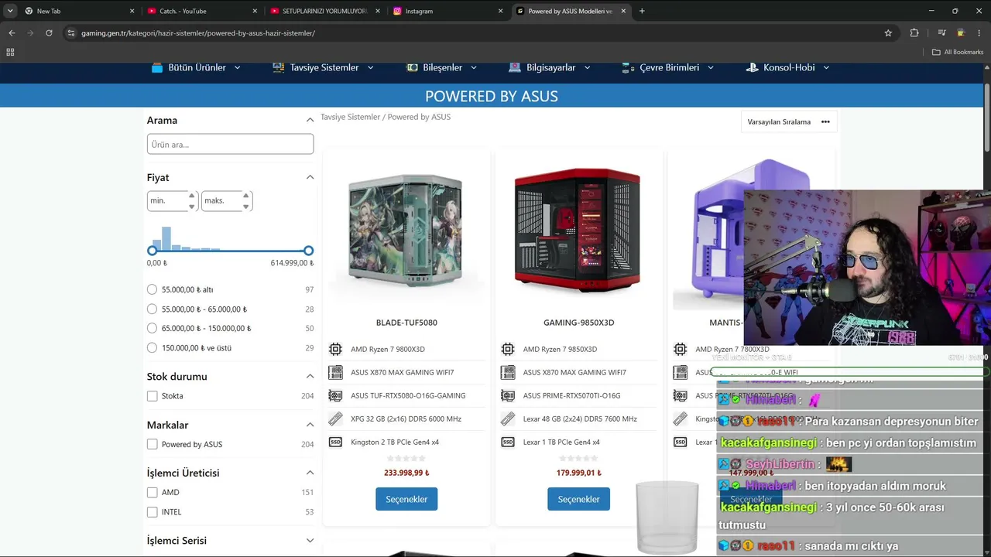This screenshot has height=557, width=991.
Task: Go back to the previous page
Action: pyautogui.click(x=12, y=33)
